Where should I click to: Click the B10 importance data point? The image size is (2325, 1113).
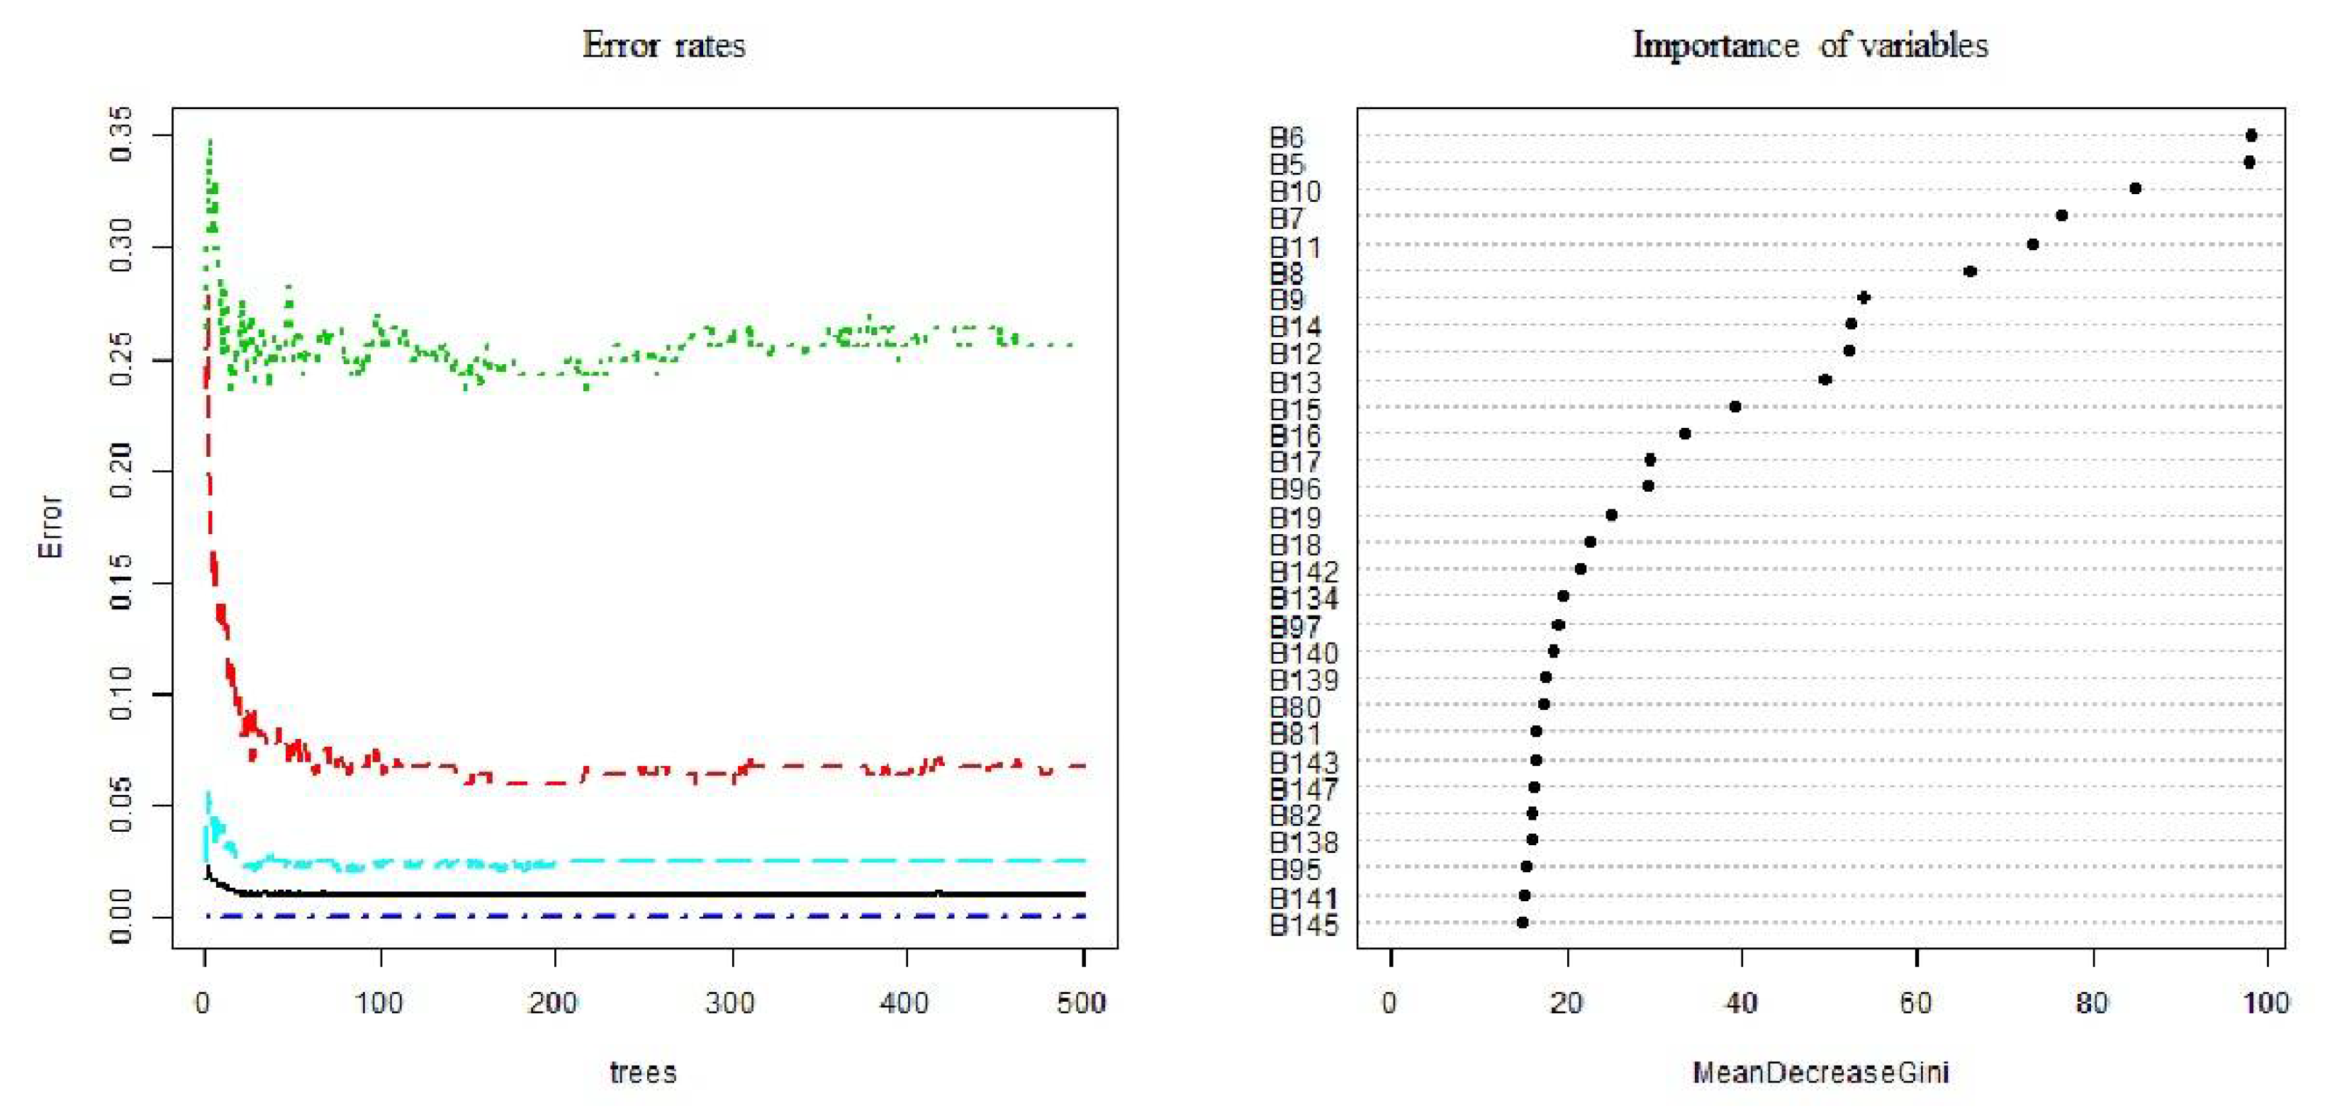[x=2136, y=188]
